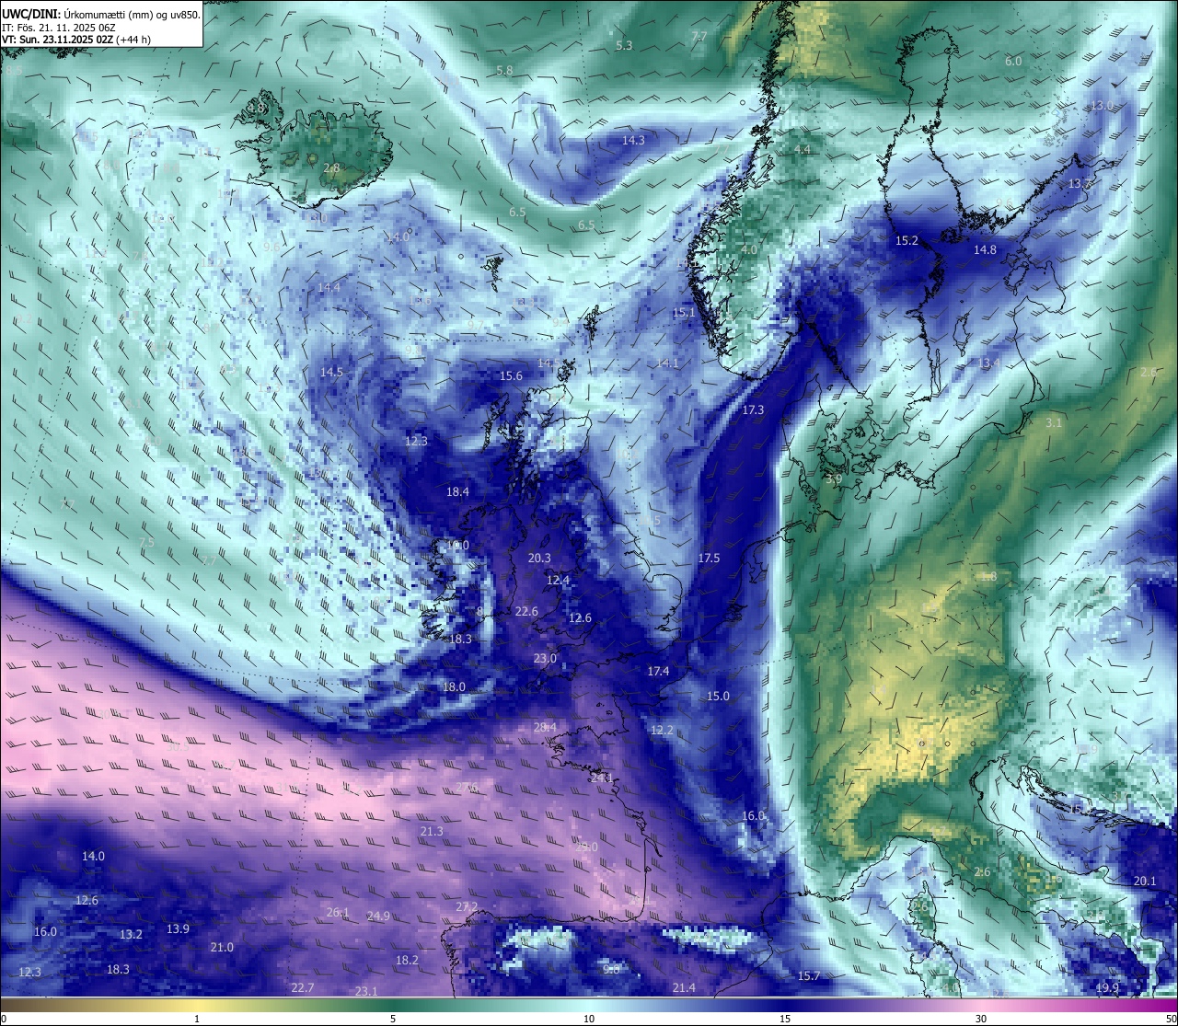Click the precipitation value 14.3

point(633,140)
